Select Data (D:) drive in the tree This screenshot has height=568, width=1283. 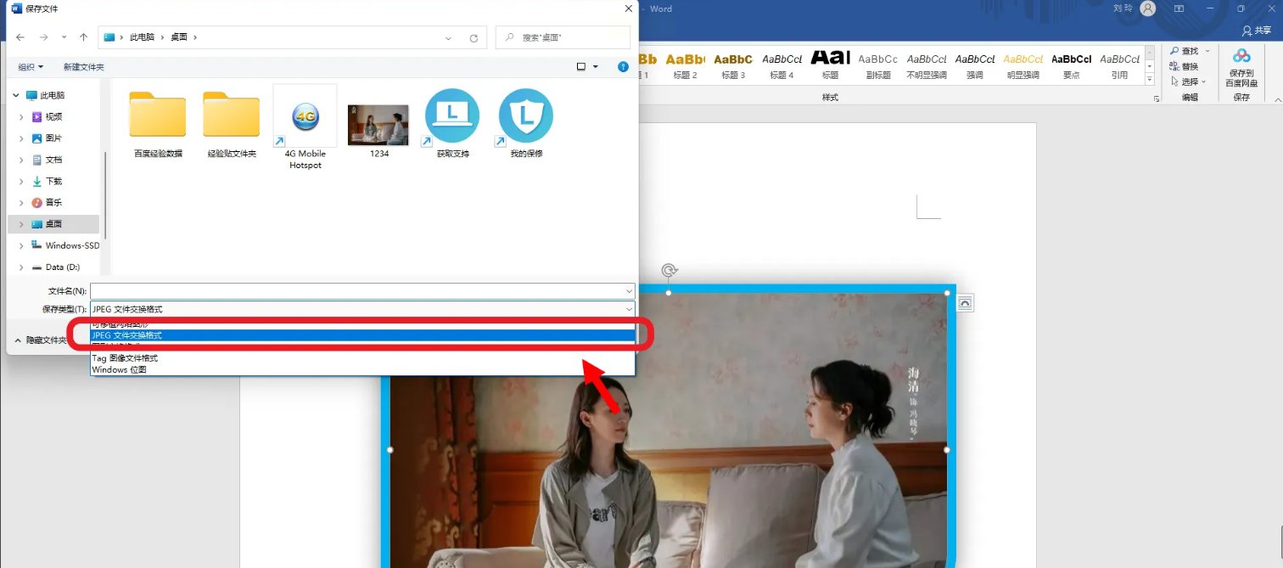pos(62,267)
